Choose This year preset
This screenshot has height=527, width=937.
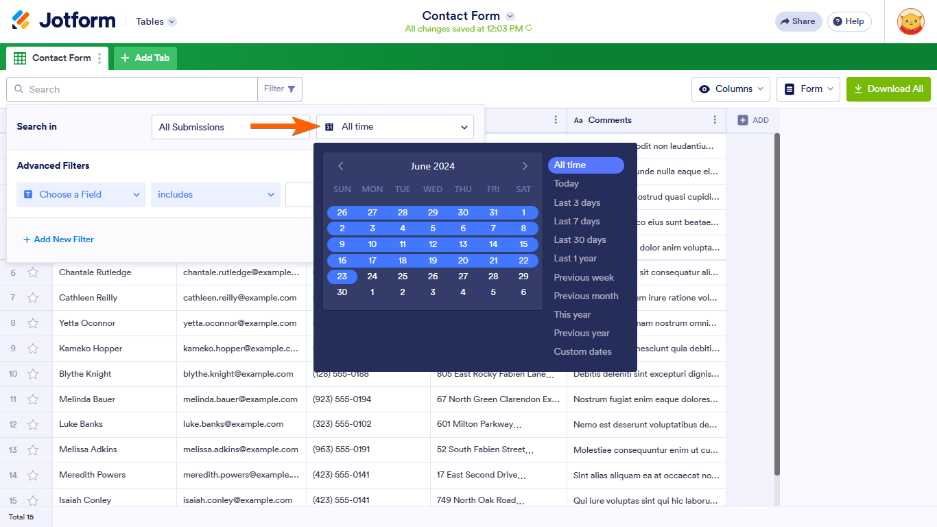pos(572,315)
